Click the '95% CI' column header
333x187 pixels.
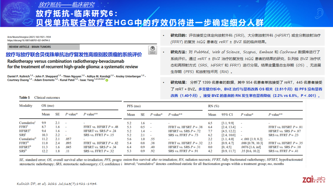(x=227, y=115)
